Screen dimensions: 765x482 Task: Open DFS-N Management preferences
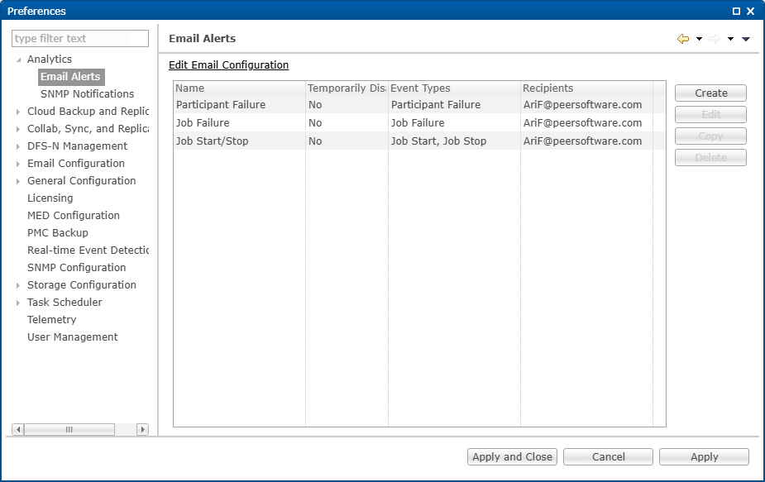coord(77,146)
